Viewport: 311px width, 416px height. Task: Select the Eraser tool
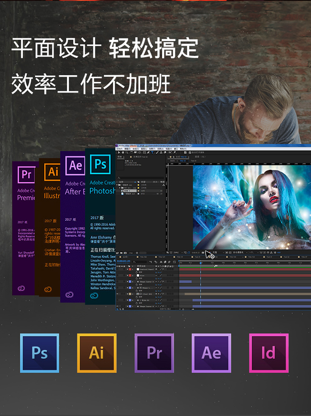tap(165, 152)
